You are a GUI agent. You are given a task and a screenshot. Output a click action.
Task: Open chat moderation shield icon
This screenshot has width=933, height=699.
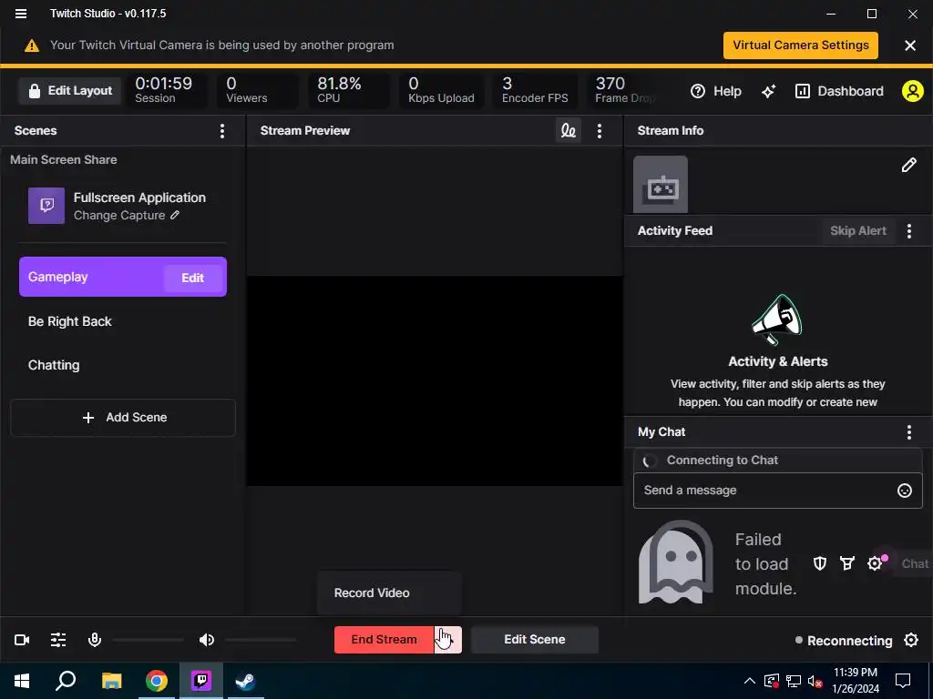820,562
